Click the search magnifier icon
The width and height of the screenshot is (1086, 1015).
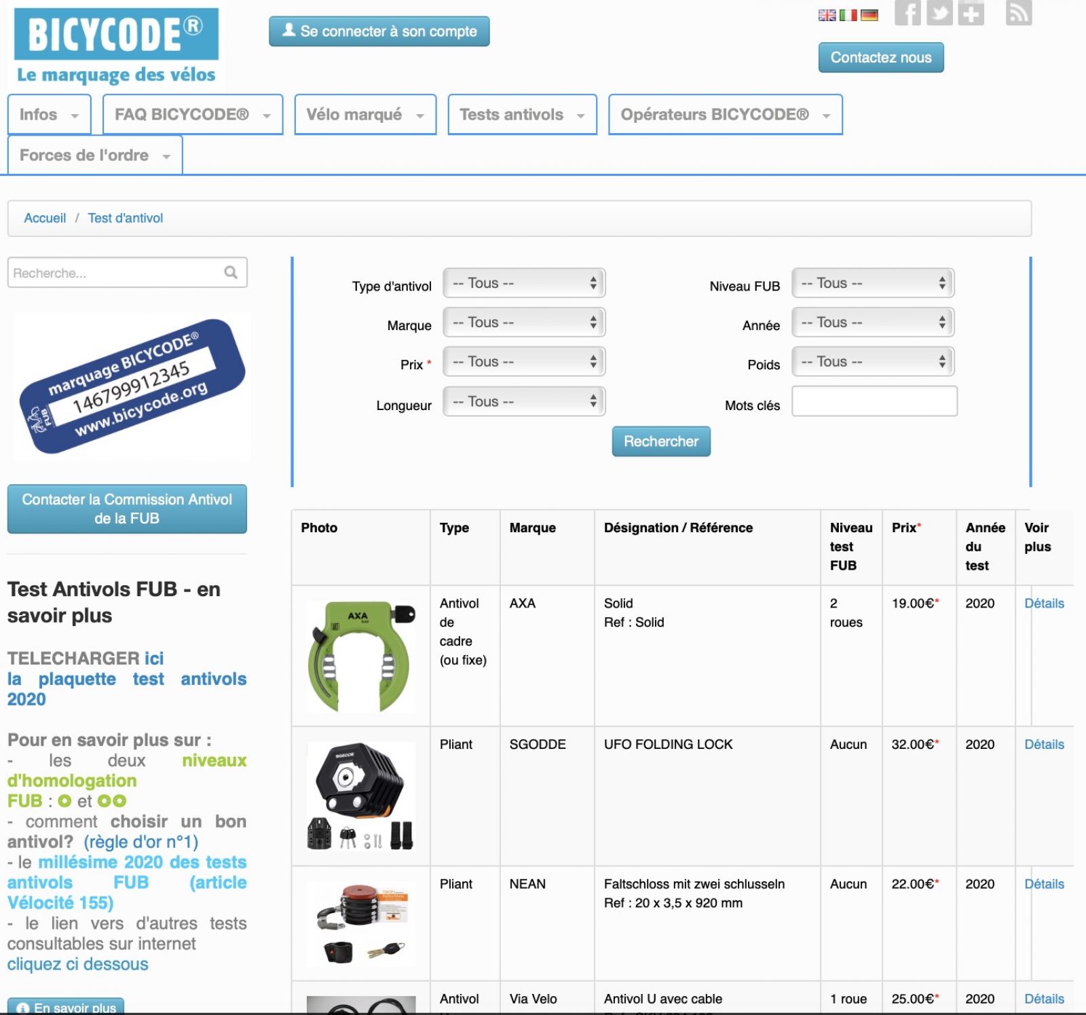(x=231, y=272)
